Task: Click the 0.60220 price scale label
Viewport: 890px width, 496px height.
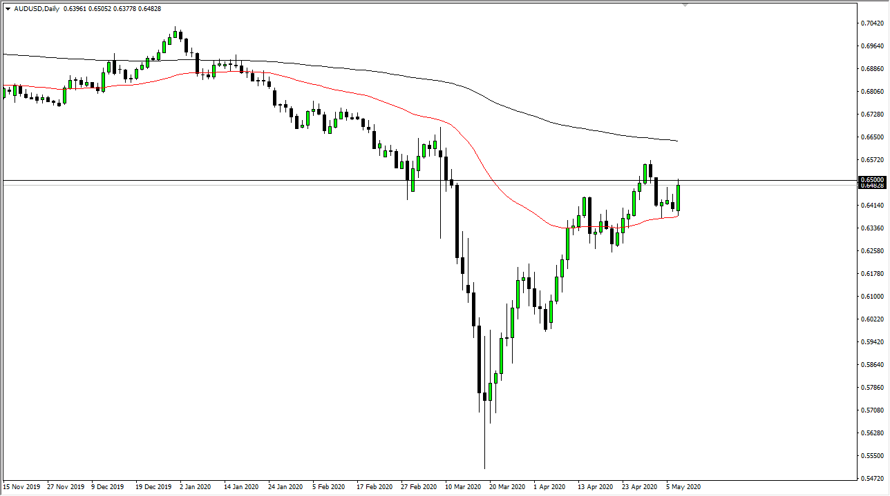Action: click(872, 319)
